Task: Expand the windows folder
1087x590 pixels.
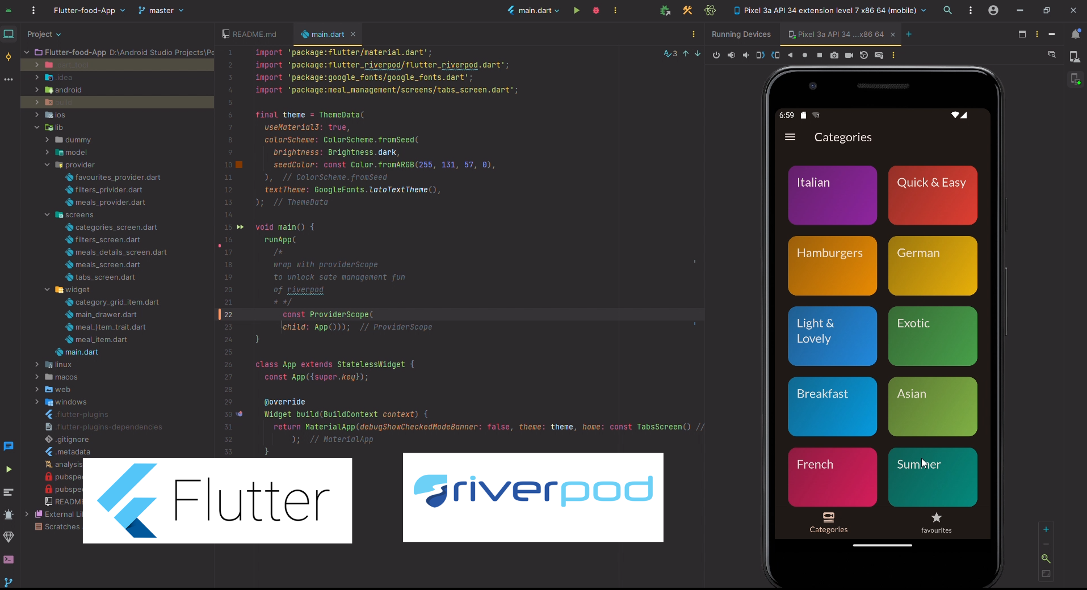Action: tap(37, 402)
